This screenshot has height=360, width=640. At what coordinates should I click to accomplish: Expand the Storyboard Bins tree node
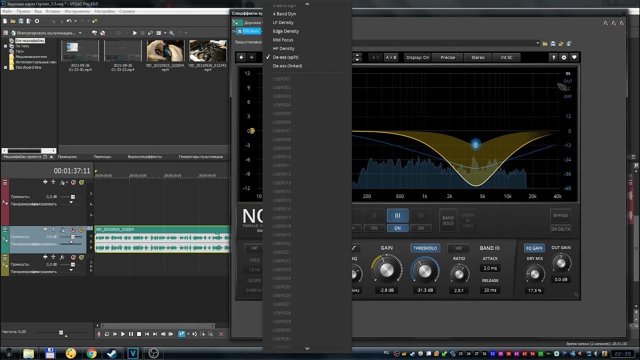tap(5, 67)
